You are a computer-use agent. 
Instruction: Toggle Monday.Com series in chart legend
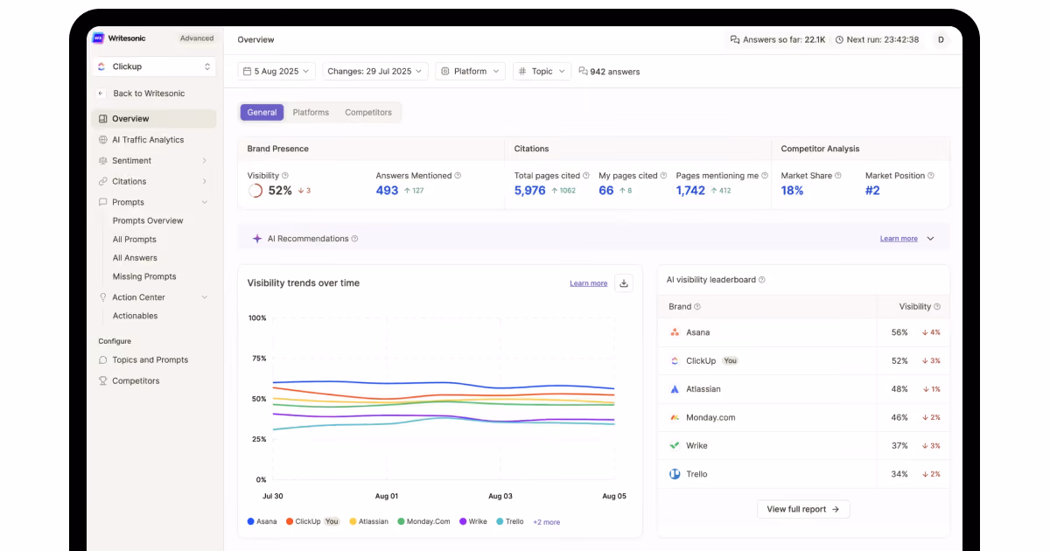423,521
